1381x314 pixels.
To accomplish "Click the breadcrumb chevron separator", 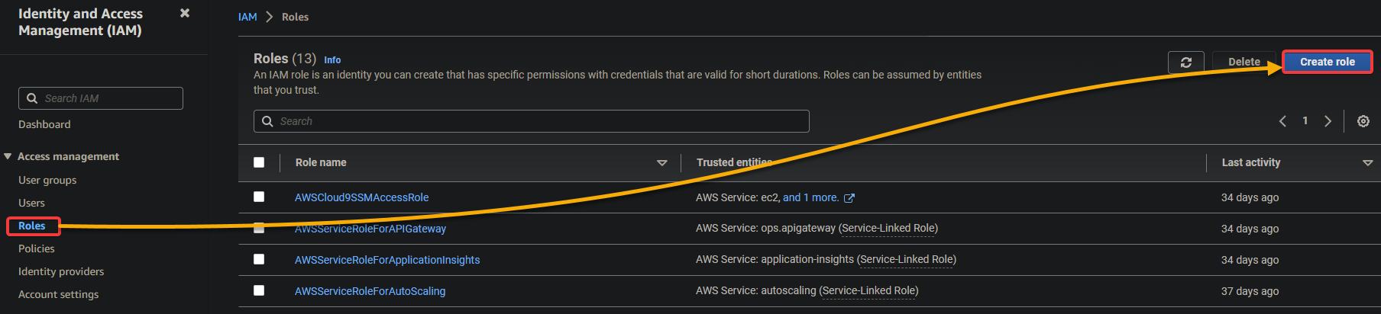I will pos(269,17).
